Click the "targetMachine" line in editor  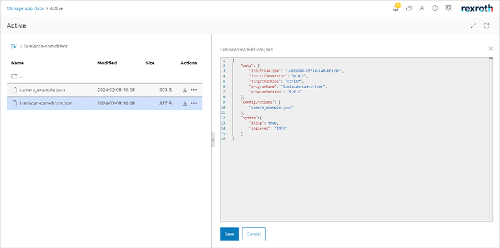[277, 81]
